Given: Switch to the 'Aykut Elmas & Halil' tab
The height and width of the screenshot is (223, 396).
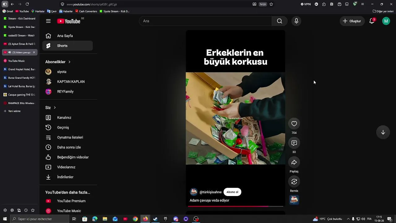Looking at the screenshot, I should point(19,44).
